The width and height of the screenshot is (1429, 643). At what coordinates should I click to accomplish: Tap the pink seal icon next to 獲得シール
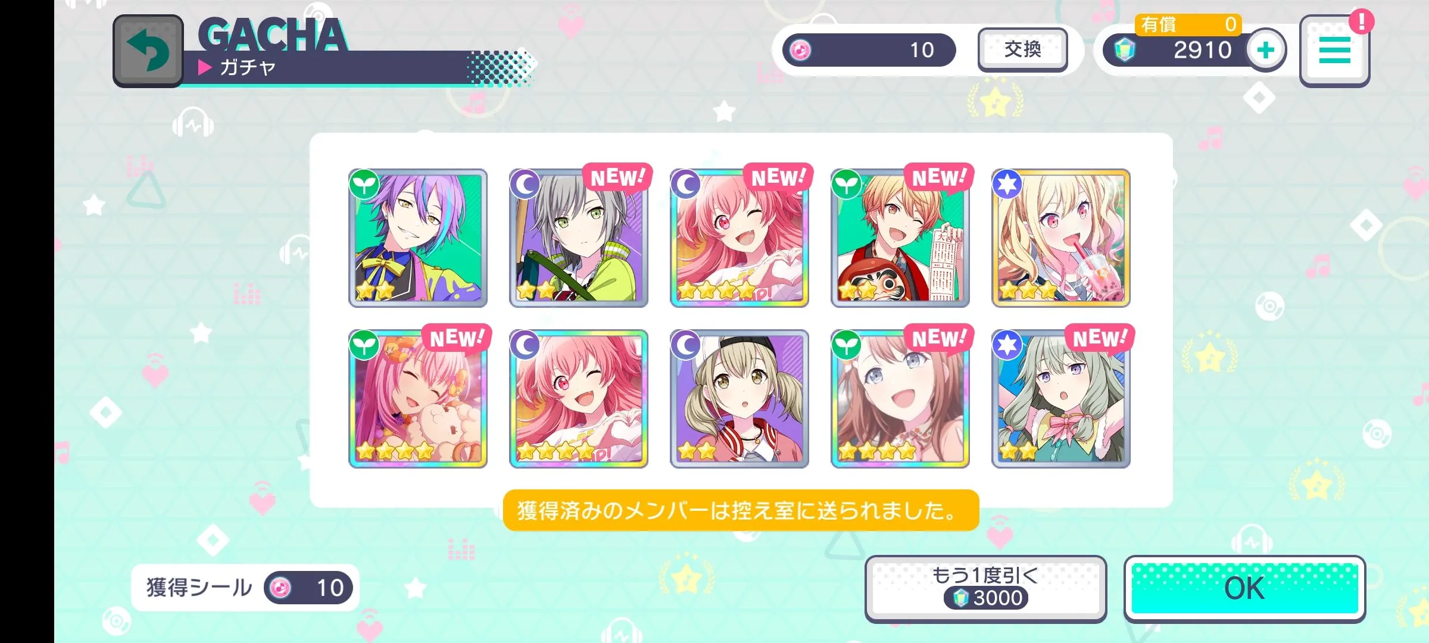pos(280,588)
